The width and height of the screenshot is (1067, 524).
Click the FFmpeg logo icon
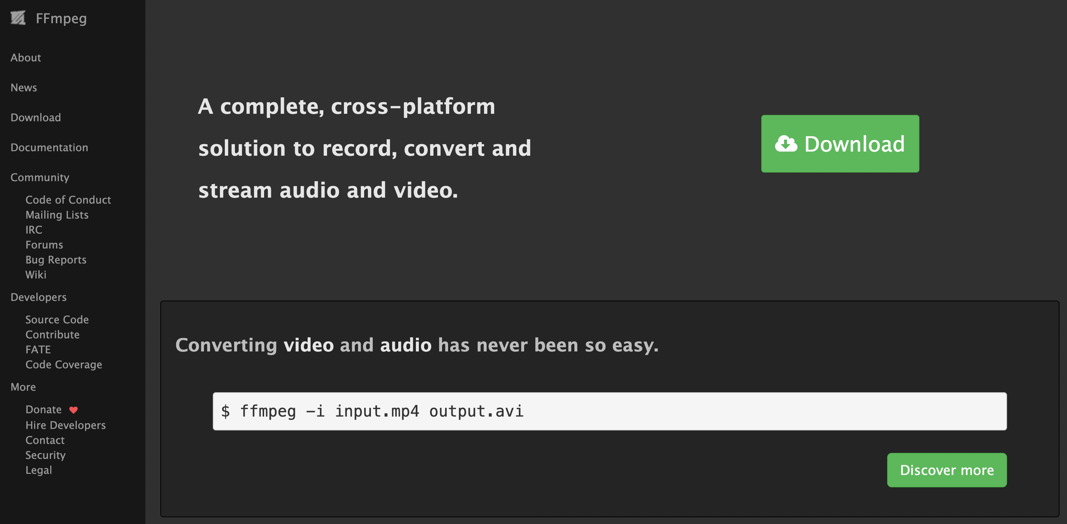(x=18, y=18)
